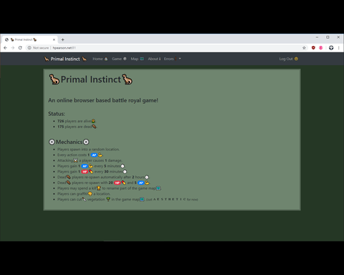The height and width of the screenshot is (275, 344).
Task: Click the 'An online browser based battle royal game!' tagline
Action: [x=103, y=100]
